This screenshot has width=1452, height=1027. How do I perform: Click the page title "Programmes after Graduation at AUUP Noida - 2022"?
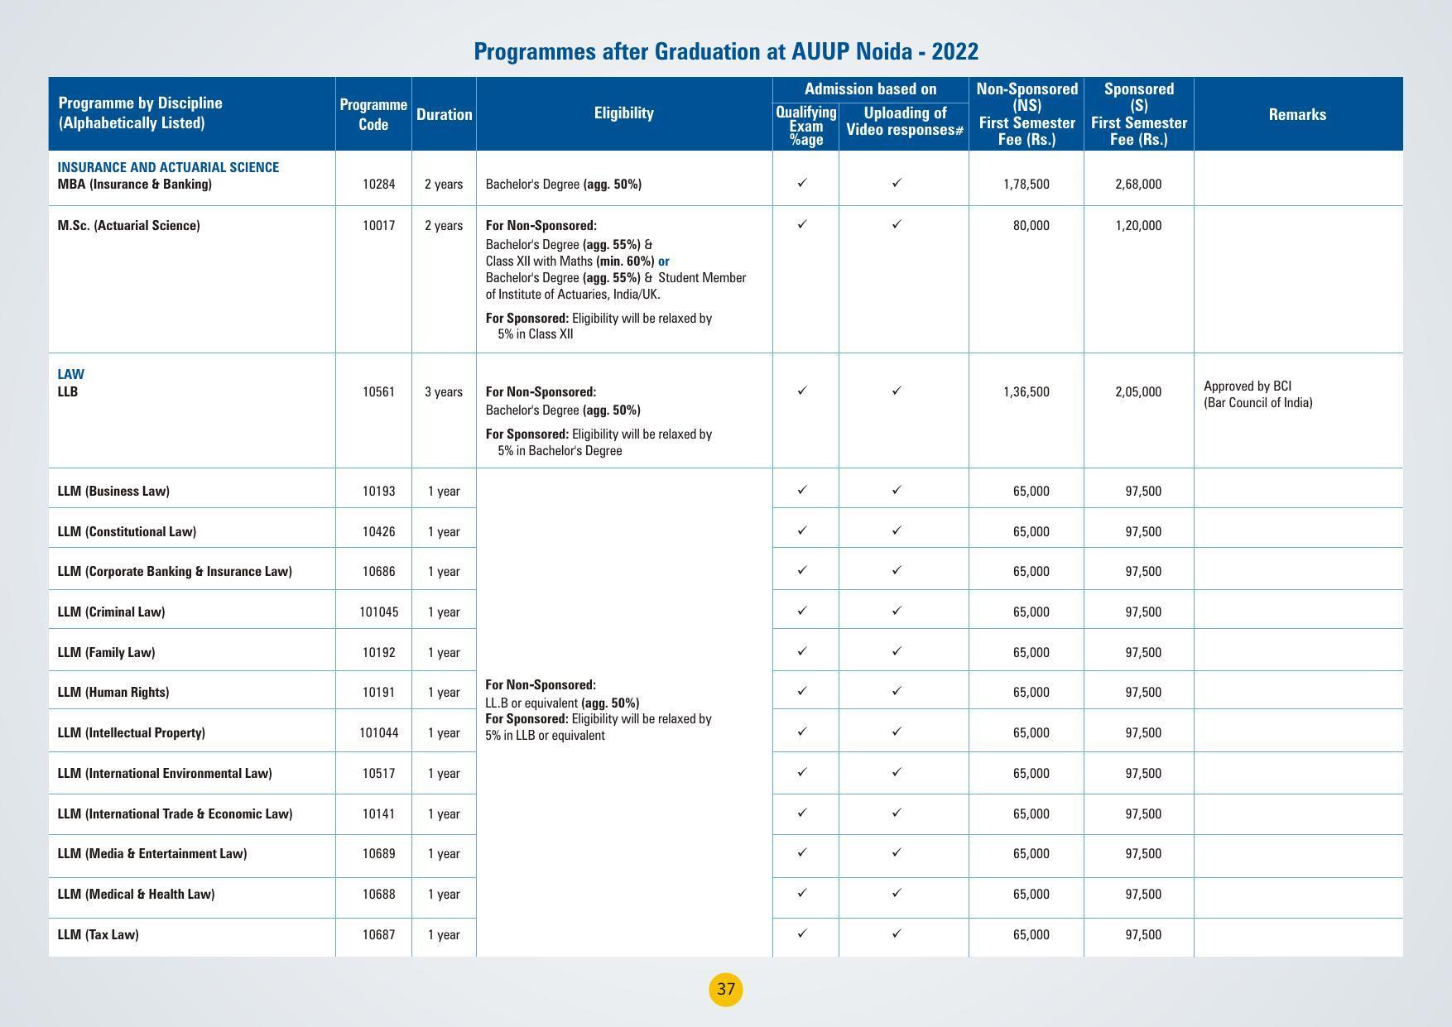(726, 51)
